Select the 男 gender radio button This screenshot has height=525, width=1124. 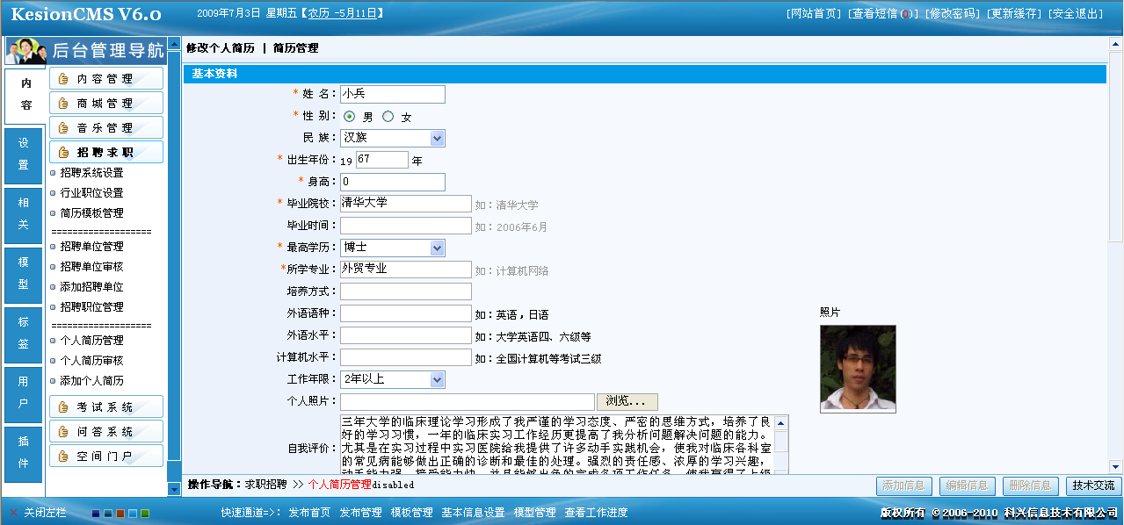click(349, 117)
